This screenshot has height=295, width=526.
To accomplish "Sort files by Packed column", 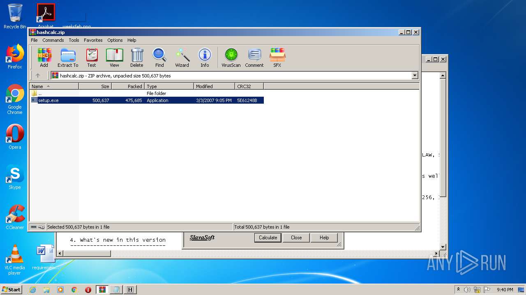I will 128,86.
